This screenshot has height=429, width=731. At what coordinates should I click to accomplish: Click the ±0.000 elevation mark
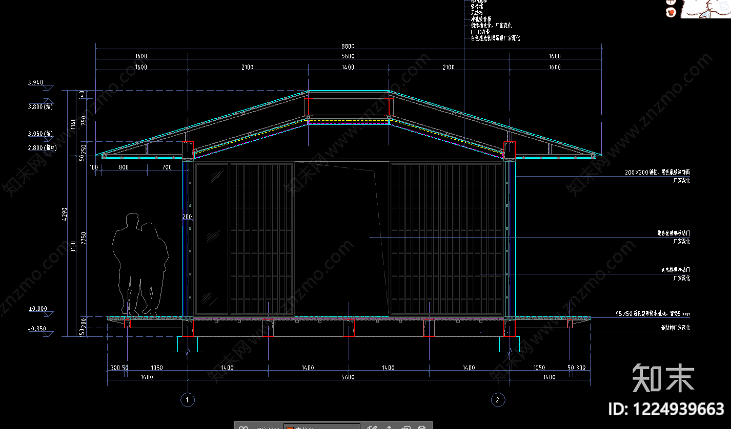pos(38,309)
